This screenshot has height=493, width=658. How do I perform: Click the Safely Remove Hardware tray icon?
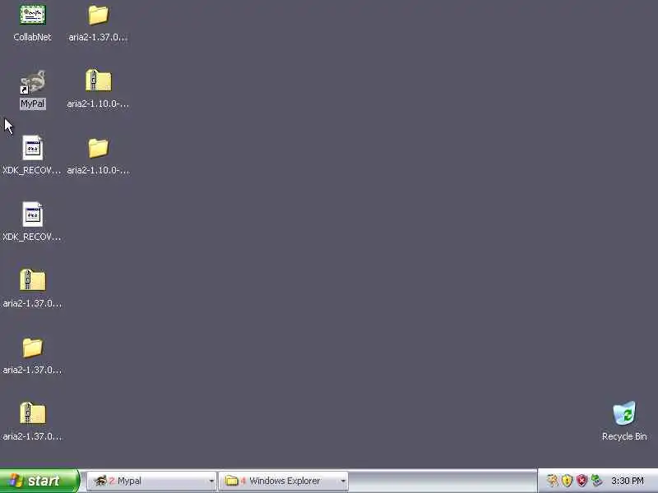point(595,481)
